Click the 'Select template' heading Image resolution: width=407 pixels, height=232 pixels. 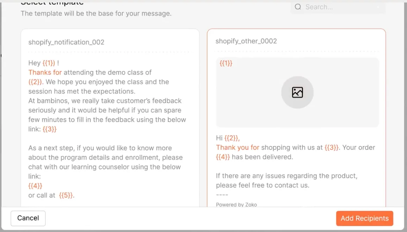pos(51,2)
